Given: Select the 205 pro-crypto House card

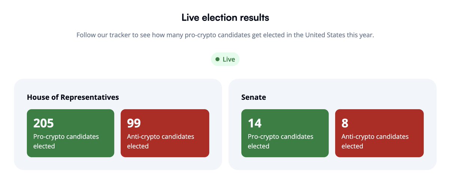Looking at the screenshot, I should [71, 133].
